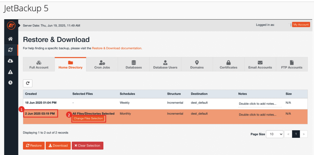The width and height of the screenshot is (314, 155).
Task: Click the Structure column header
Action: [174, 94]
